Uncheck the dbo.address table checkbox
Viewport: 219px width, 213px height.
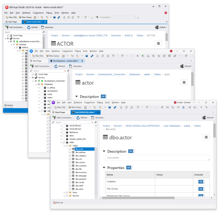point(70,152)
